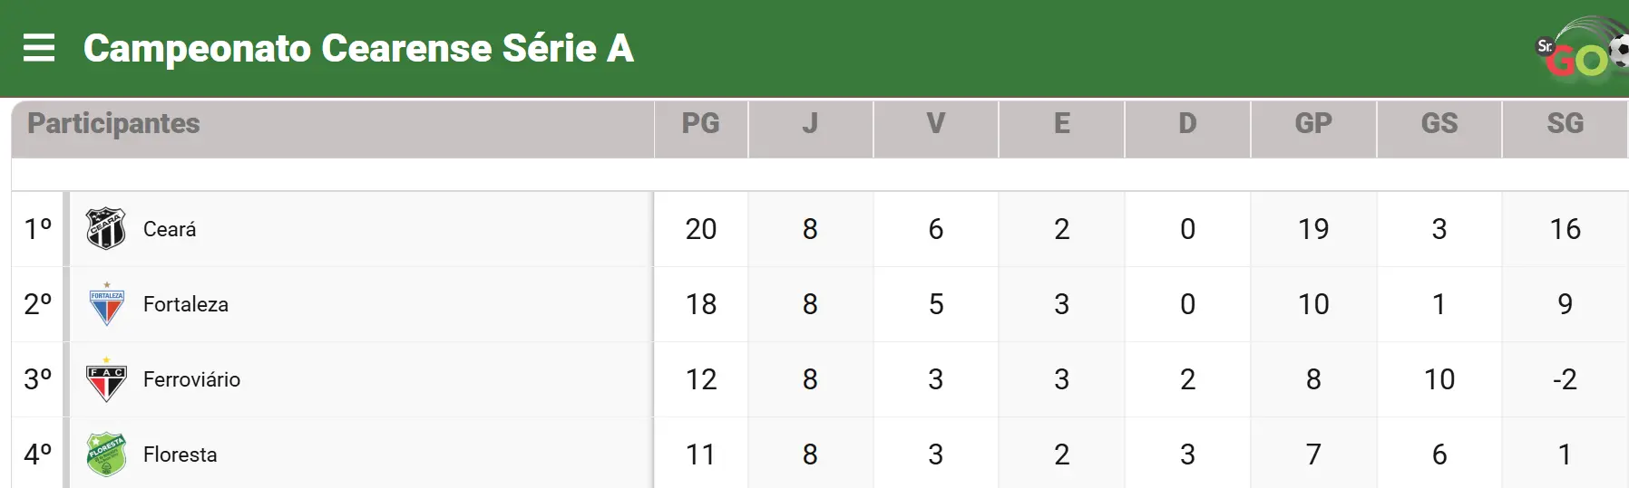Image resolution: width=1629 pixels, height=488 pixels.
Task: Click the Fortaleza team crest
Action: [106, 304]
